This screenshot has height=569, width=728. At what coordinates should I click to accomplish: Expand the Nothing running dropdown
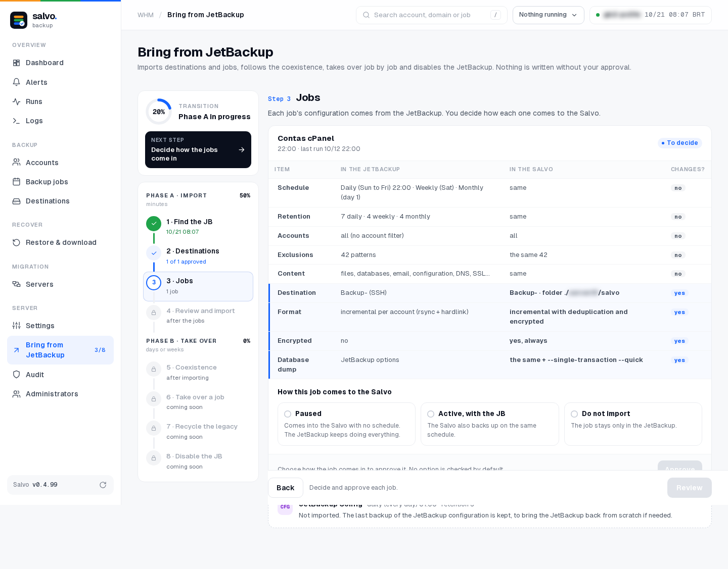[x=549, y=15]
